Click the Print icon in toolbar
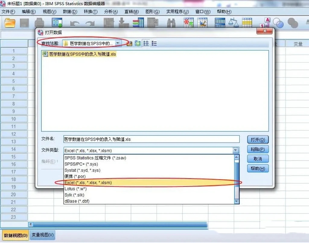The width and height of the screenshot is (309, 243). pyautogui.click(x=40, y=23)
